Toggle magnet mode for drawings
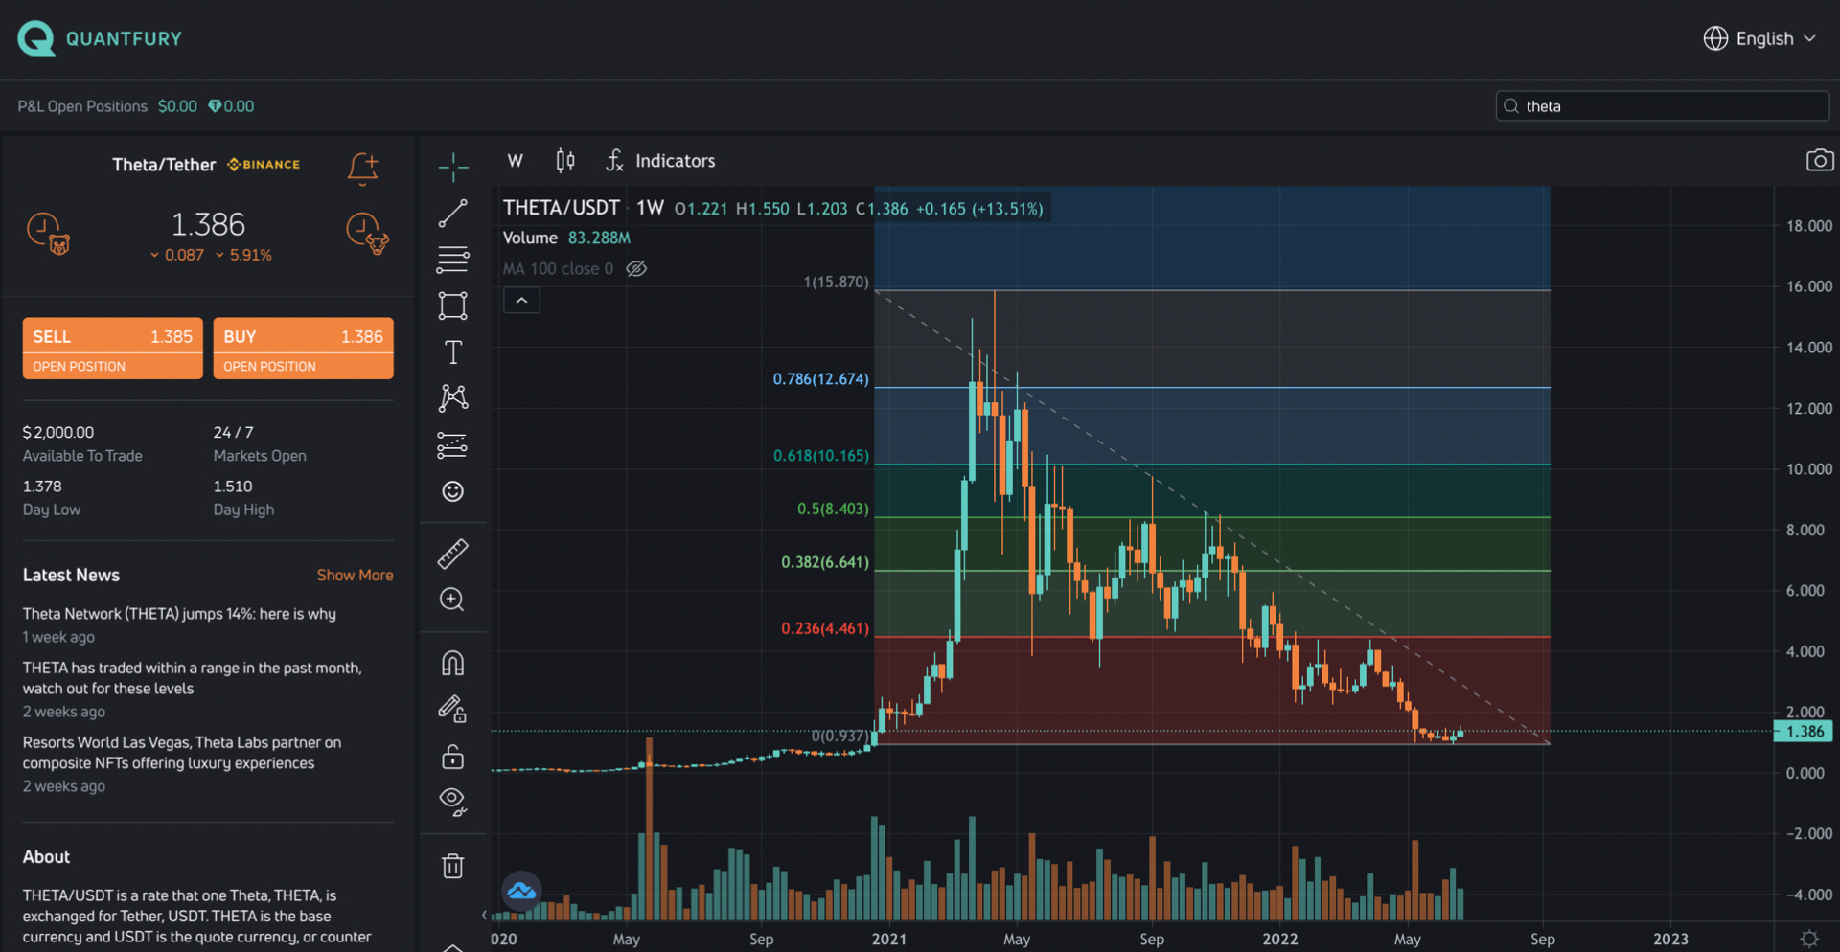 click(x=453, y=663)
